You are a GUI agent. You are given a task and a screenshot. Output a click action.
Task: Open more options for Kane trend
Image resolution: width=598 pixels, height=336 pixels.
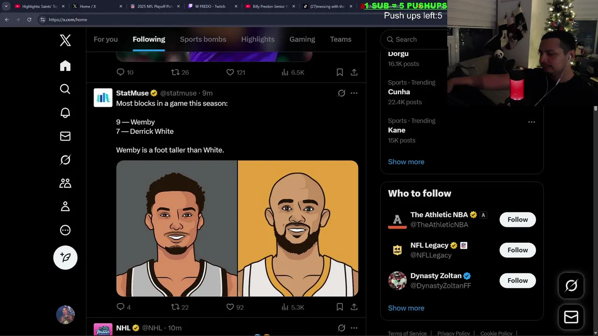click(532, 122)
